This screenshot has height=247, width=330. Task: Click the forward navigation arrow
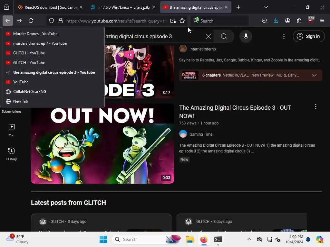pyautogui.click(x=19, y=21)
